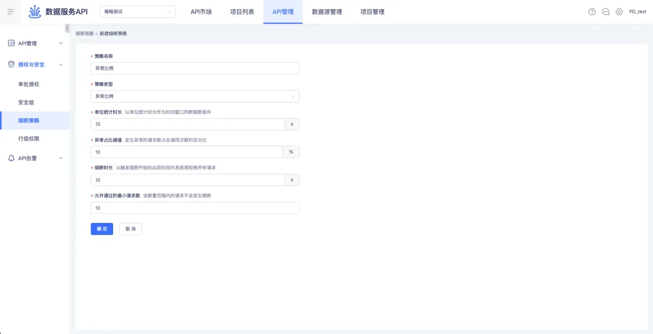Click the 策略类型 field label

[x=104, y=84]
